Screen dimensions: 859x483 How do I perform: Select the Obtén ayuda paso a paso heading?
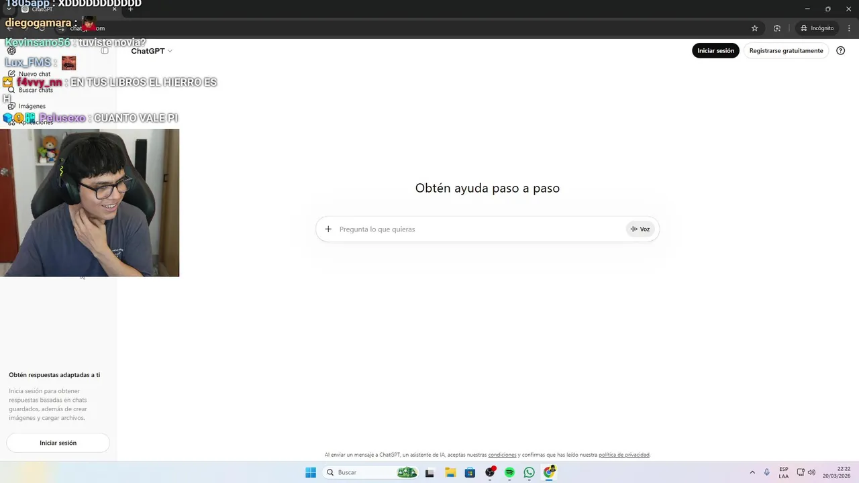pyautogui.click(x=487, y=189)
